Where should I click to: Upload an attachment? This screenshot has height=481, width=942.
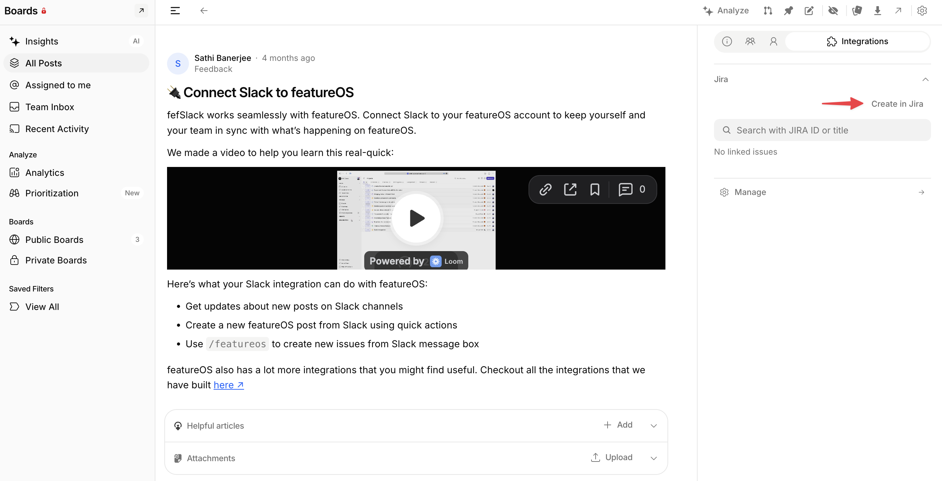point(611,457)
